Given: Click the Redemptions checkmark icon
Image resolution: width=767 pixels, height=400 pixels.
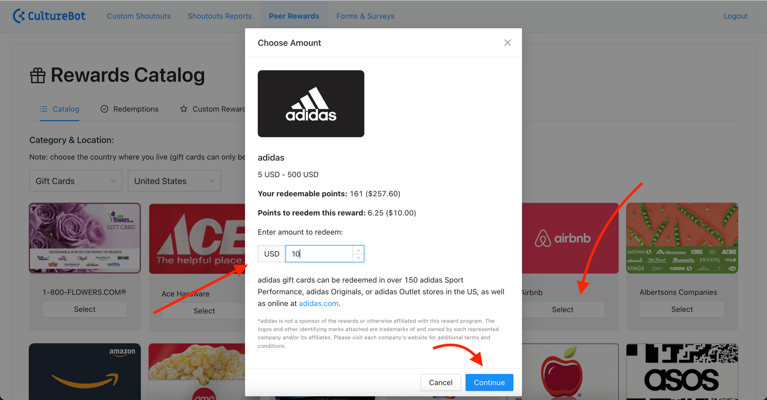Looking at the screenshot, I should tap(104, 109).
